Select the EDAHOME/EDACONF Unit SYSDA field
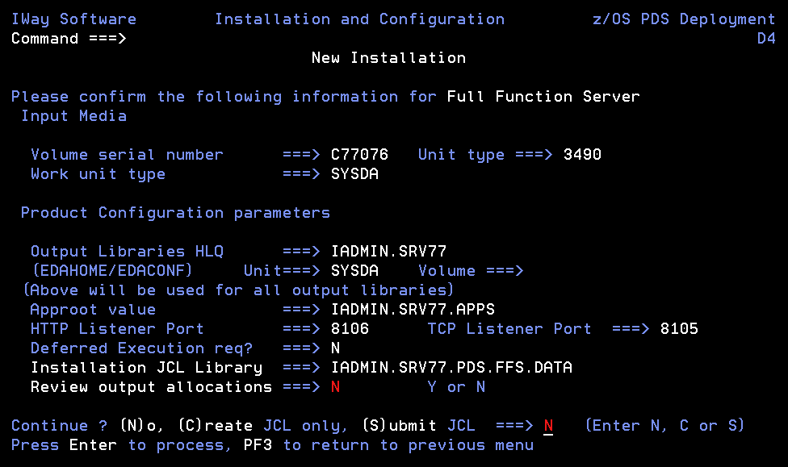 click(354, 271)
